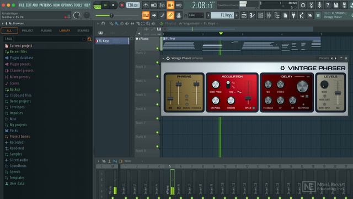Expand the Packs folder in browser
The height and width of the screenshot is (199, 353).
click(13, 130)
